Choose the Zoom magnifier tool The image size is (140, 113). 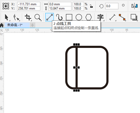point(38,17)
